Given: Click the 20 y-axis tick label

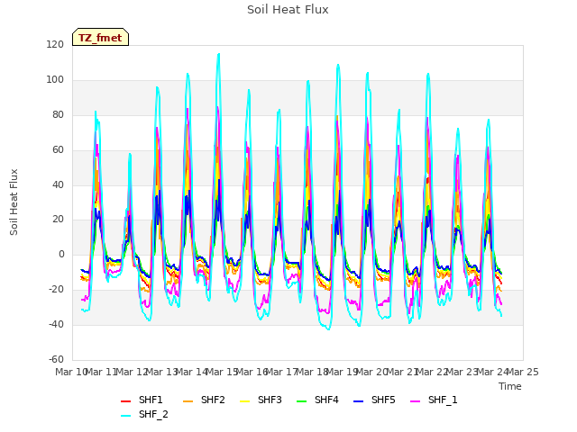Looking at the screenshot, I should (x=58, y=220).
